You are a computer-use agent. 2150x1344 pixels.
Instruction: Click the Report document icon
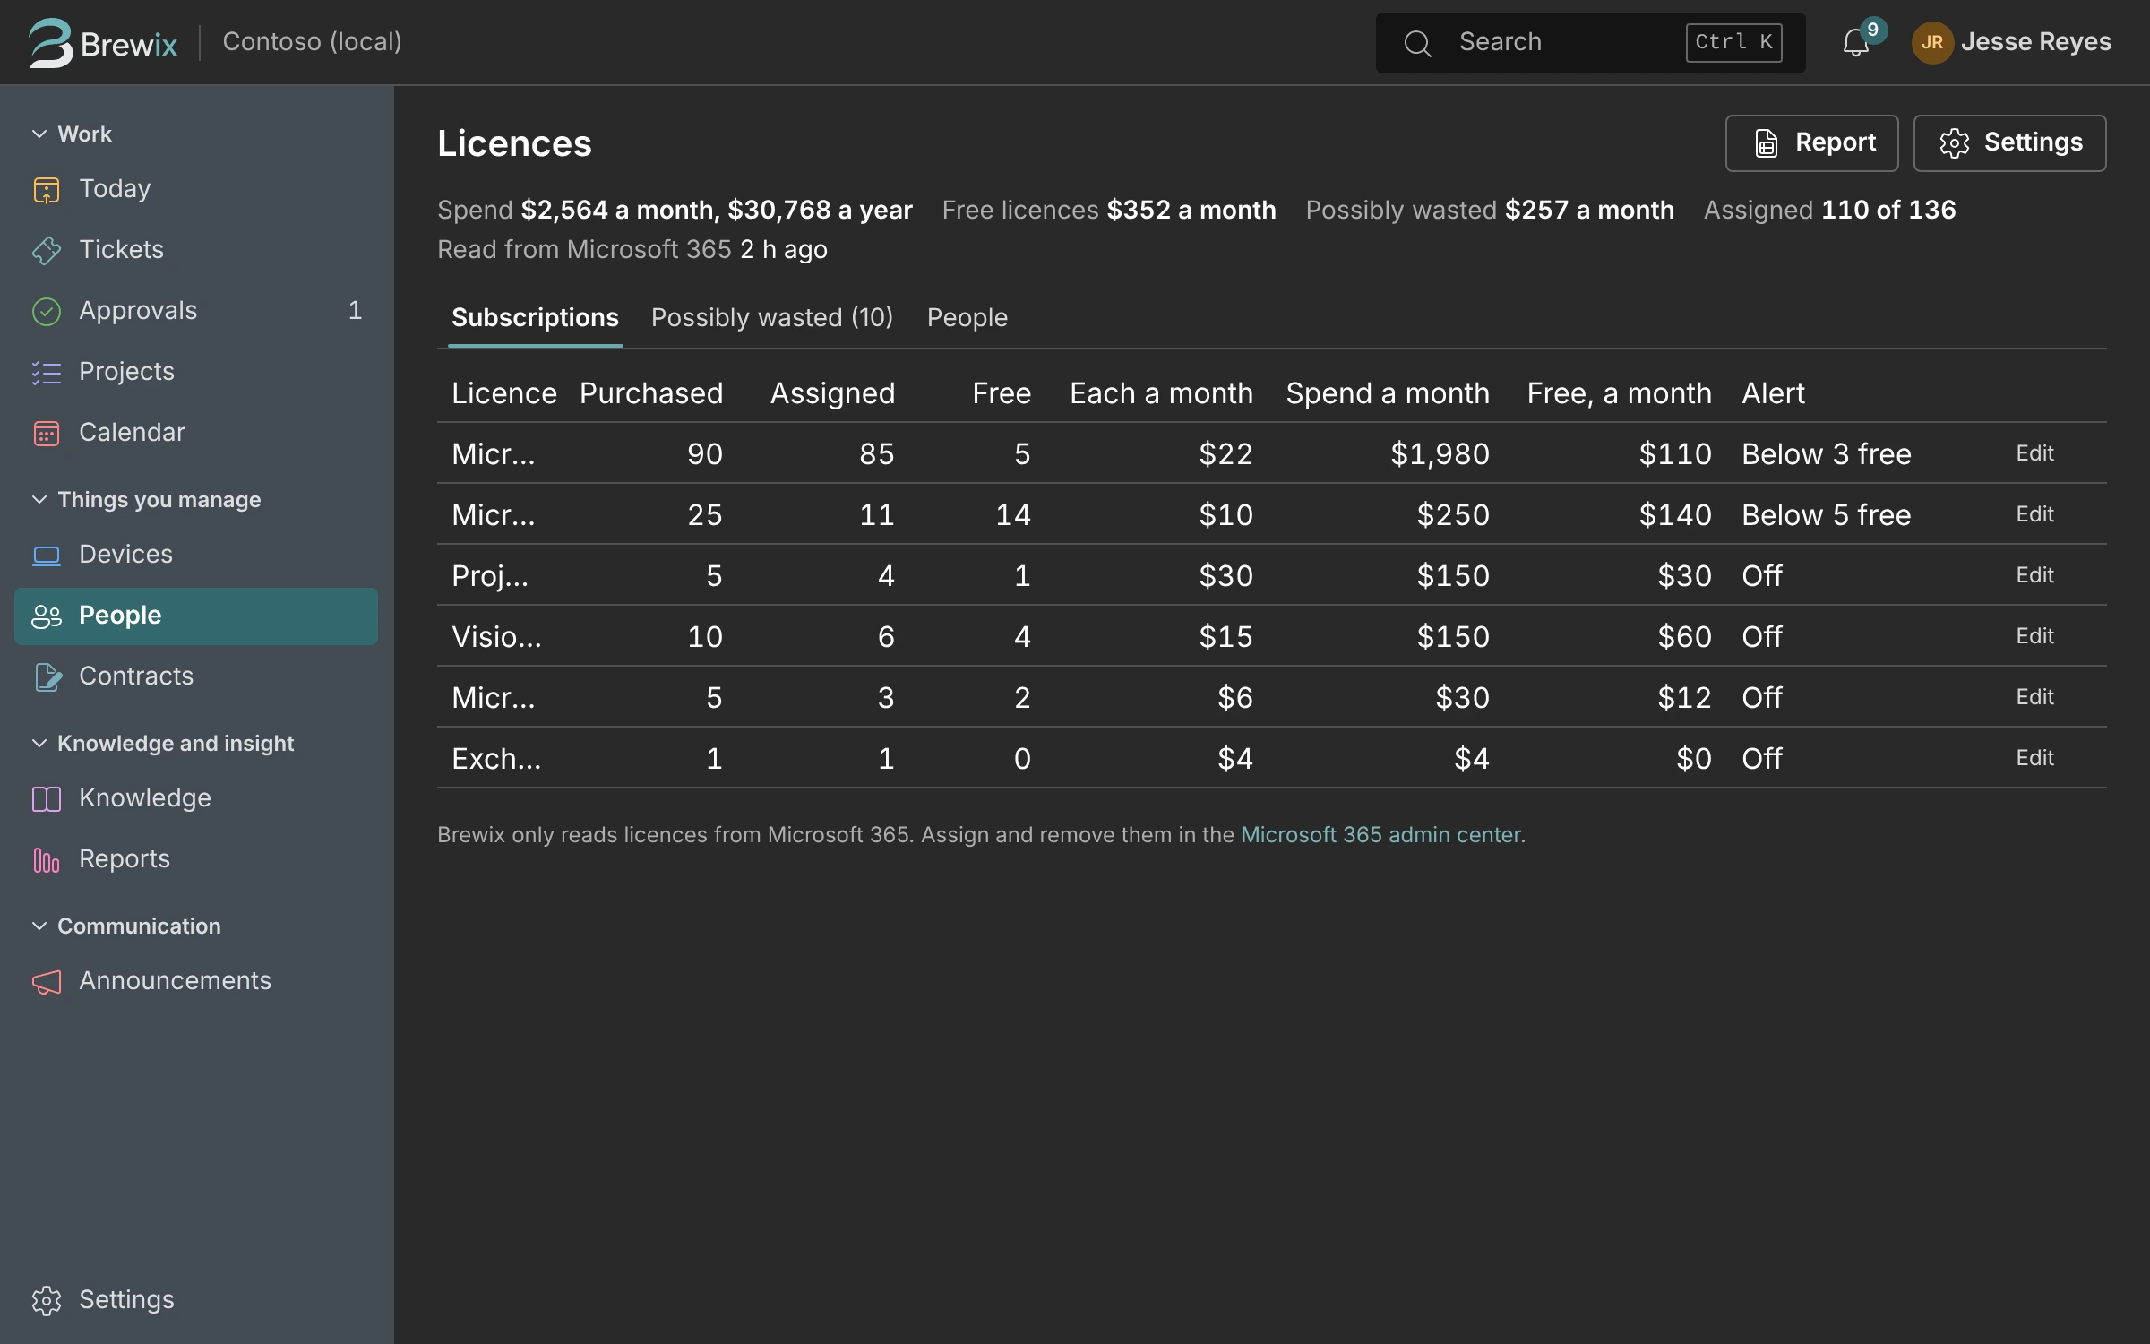point(1766,142)
